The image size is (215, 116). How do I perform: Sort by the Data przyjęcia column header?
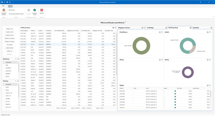pyautogui.click(x=25, y=31)
